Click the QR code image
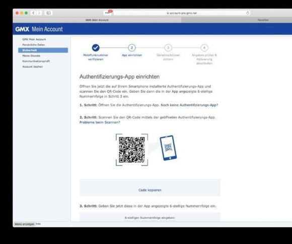The height and width of the screenshot is (244, 292). (132, 150)
